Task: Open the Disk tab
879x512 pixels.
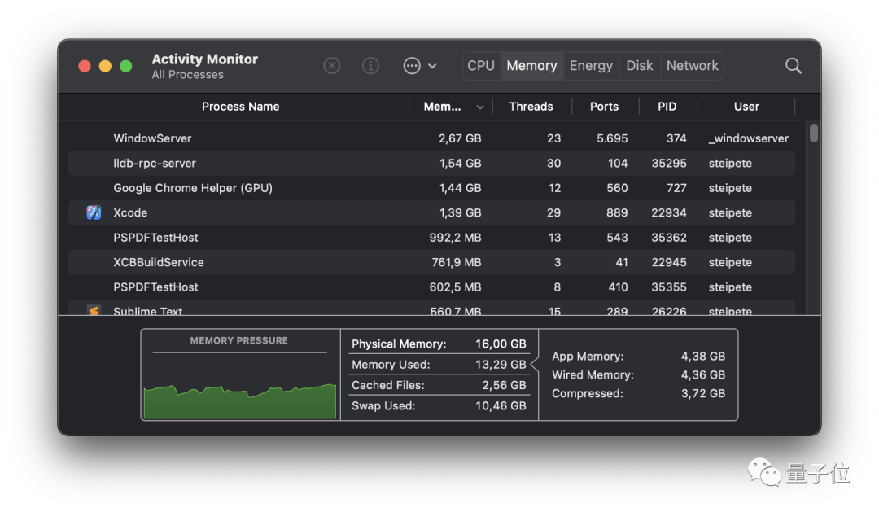Action: click(640, 66)
